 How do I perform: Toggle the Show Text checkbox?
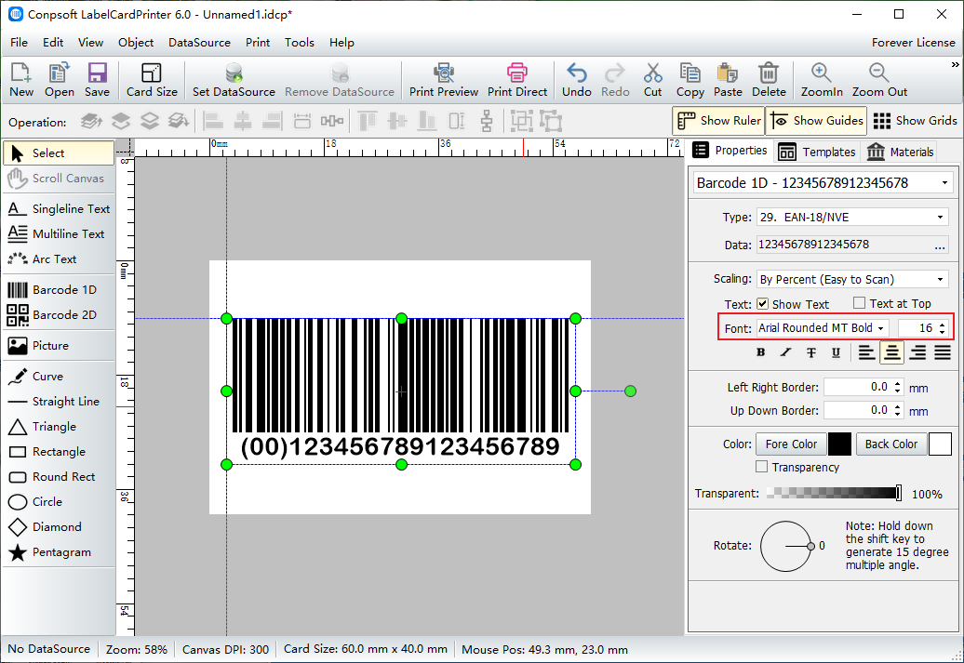(762, 303)
